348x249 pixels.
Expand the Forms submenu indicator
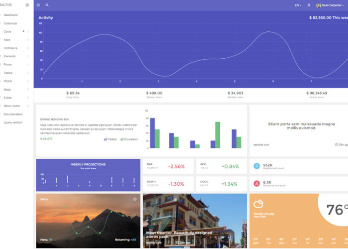click(28, 64)
